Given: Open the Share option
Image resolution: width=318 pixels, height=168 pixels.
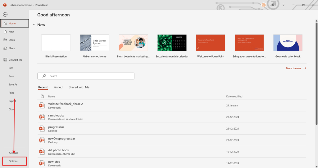Looking at the screenshot, I should pos(11,48).
